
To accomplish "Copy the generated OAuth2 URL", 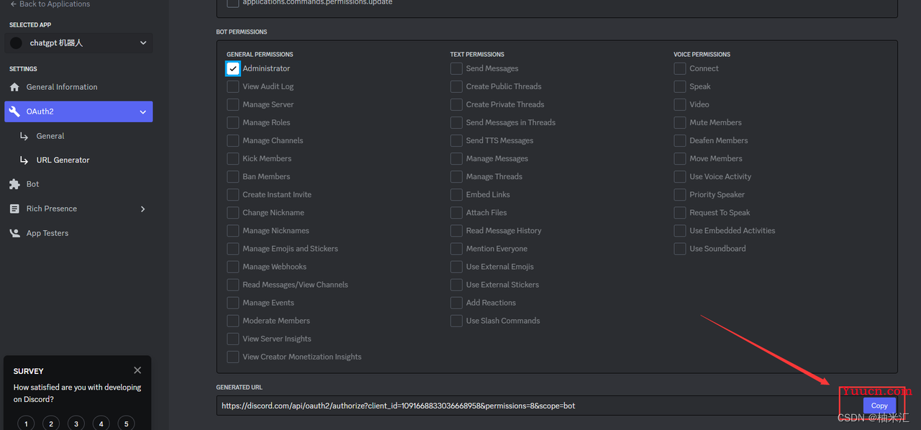I will click(879, 406).
